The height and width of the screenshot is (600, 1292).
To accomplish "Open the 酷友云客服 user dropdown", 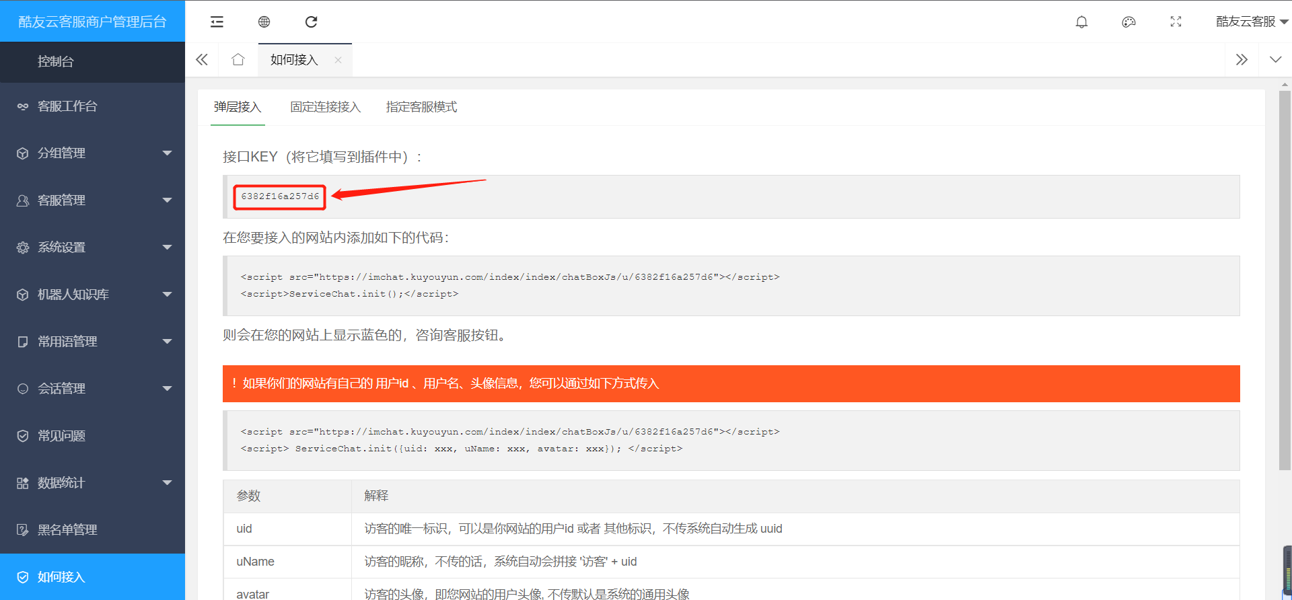I will [1252, 22].
